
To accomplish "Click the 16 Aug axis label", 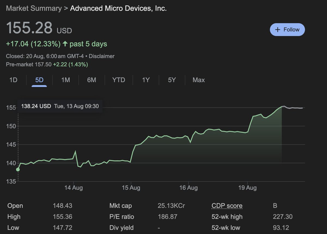I will [x=189, y=188].
